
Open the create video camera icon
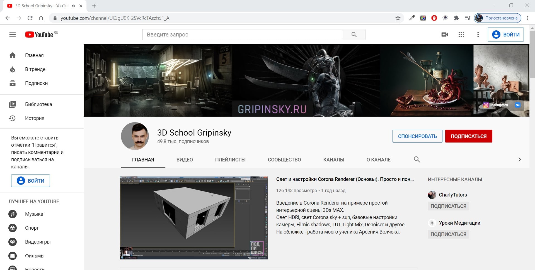[x=445, y=35]
